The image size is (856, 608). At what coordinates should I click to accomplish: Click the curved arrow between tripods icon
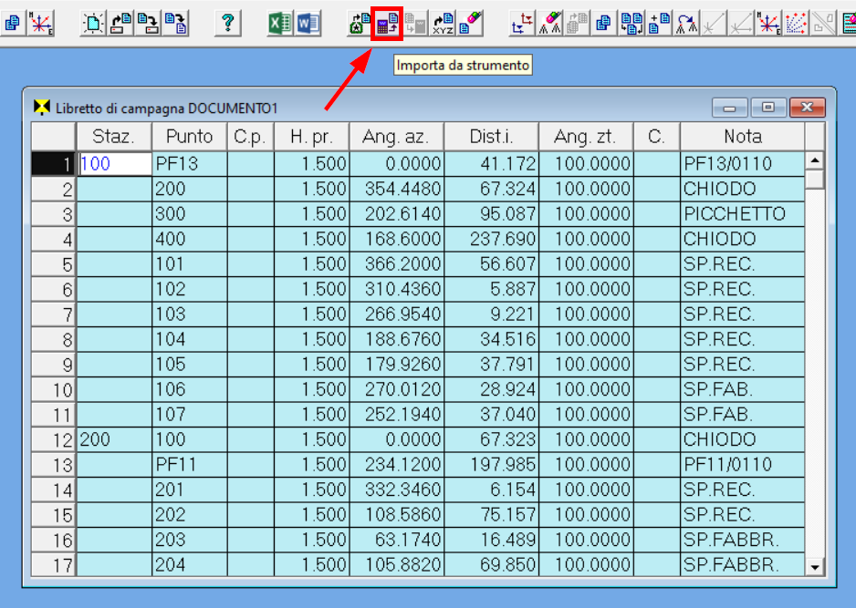pyautogui.click(x=686, y=24)
